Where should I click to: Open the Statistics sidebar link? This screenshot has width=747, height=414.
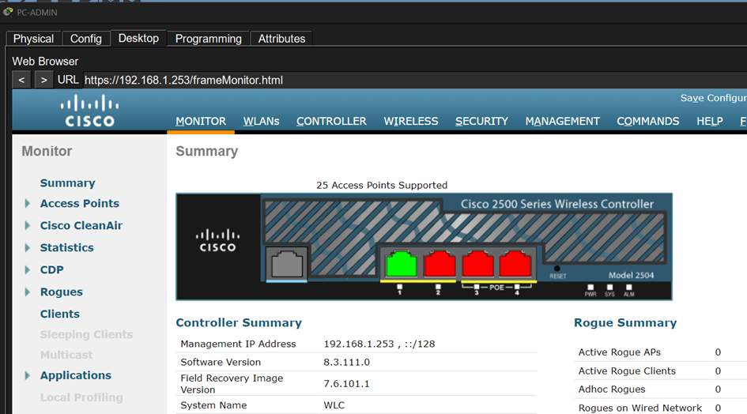66,248
